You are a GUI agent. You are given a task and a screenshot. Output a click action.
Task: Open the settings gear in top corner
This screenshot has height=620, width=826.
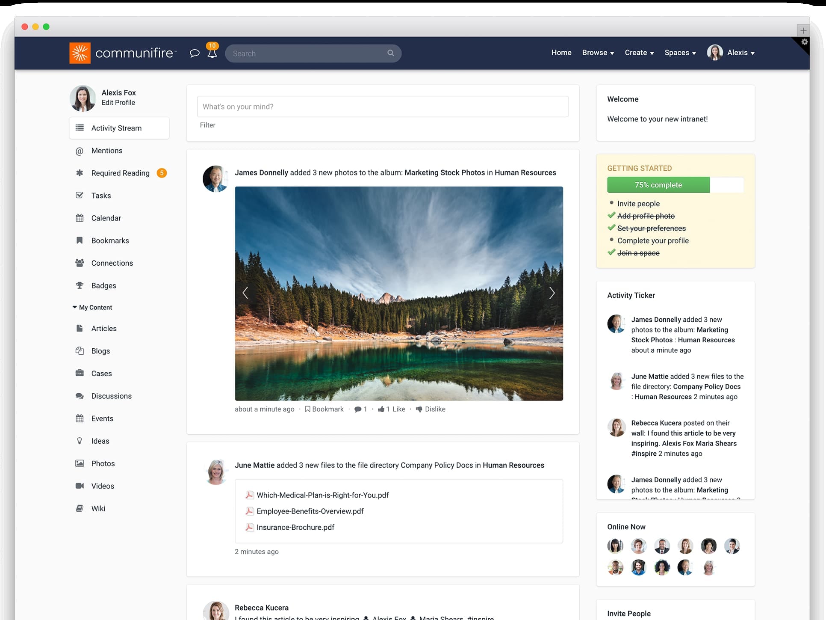point(804,42)
